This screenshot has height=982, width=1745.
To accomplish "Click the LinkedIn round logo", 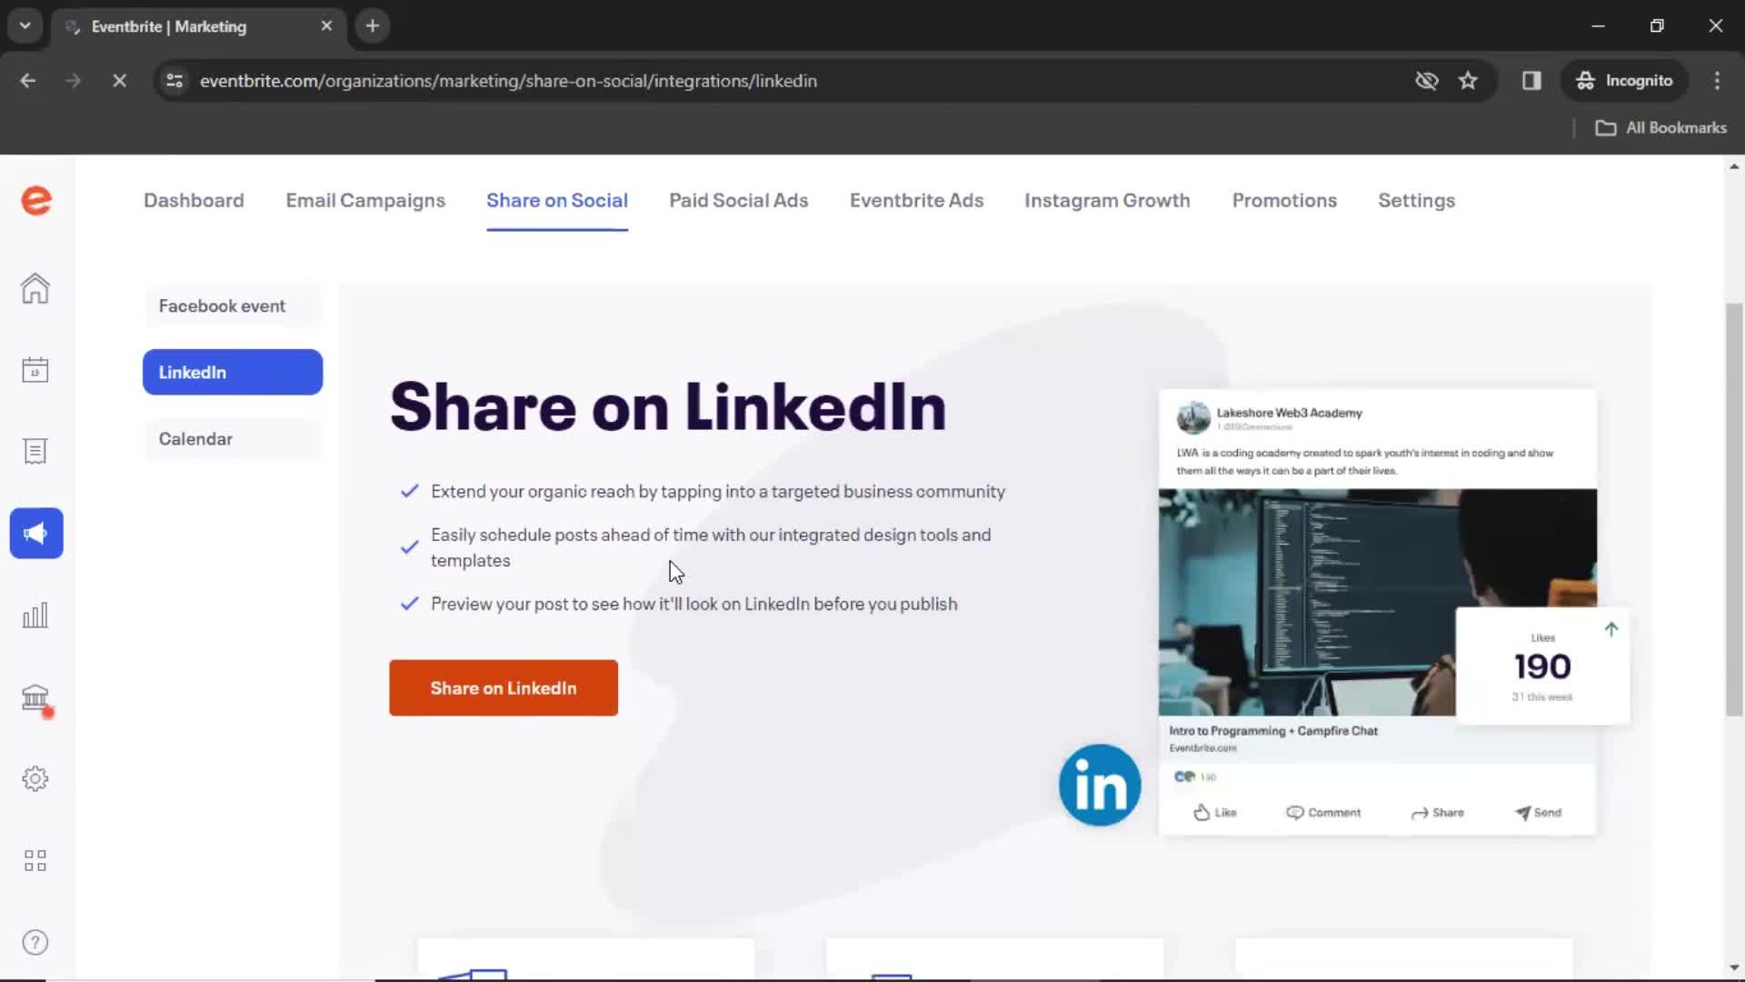I will coord(1100,785).
